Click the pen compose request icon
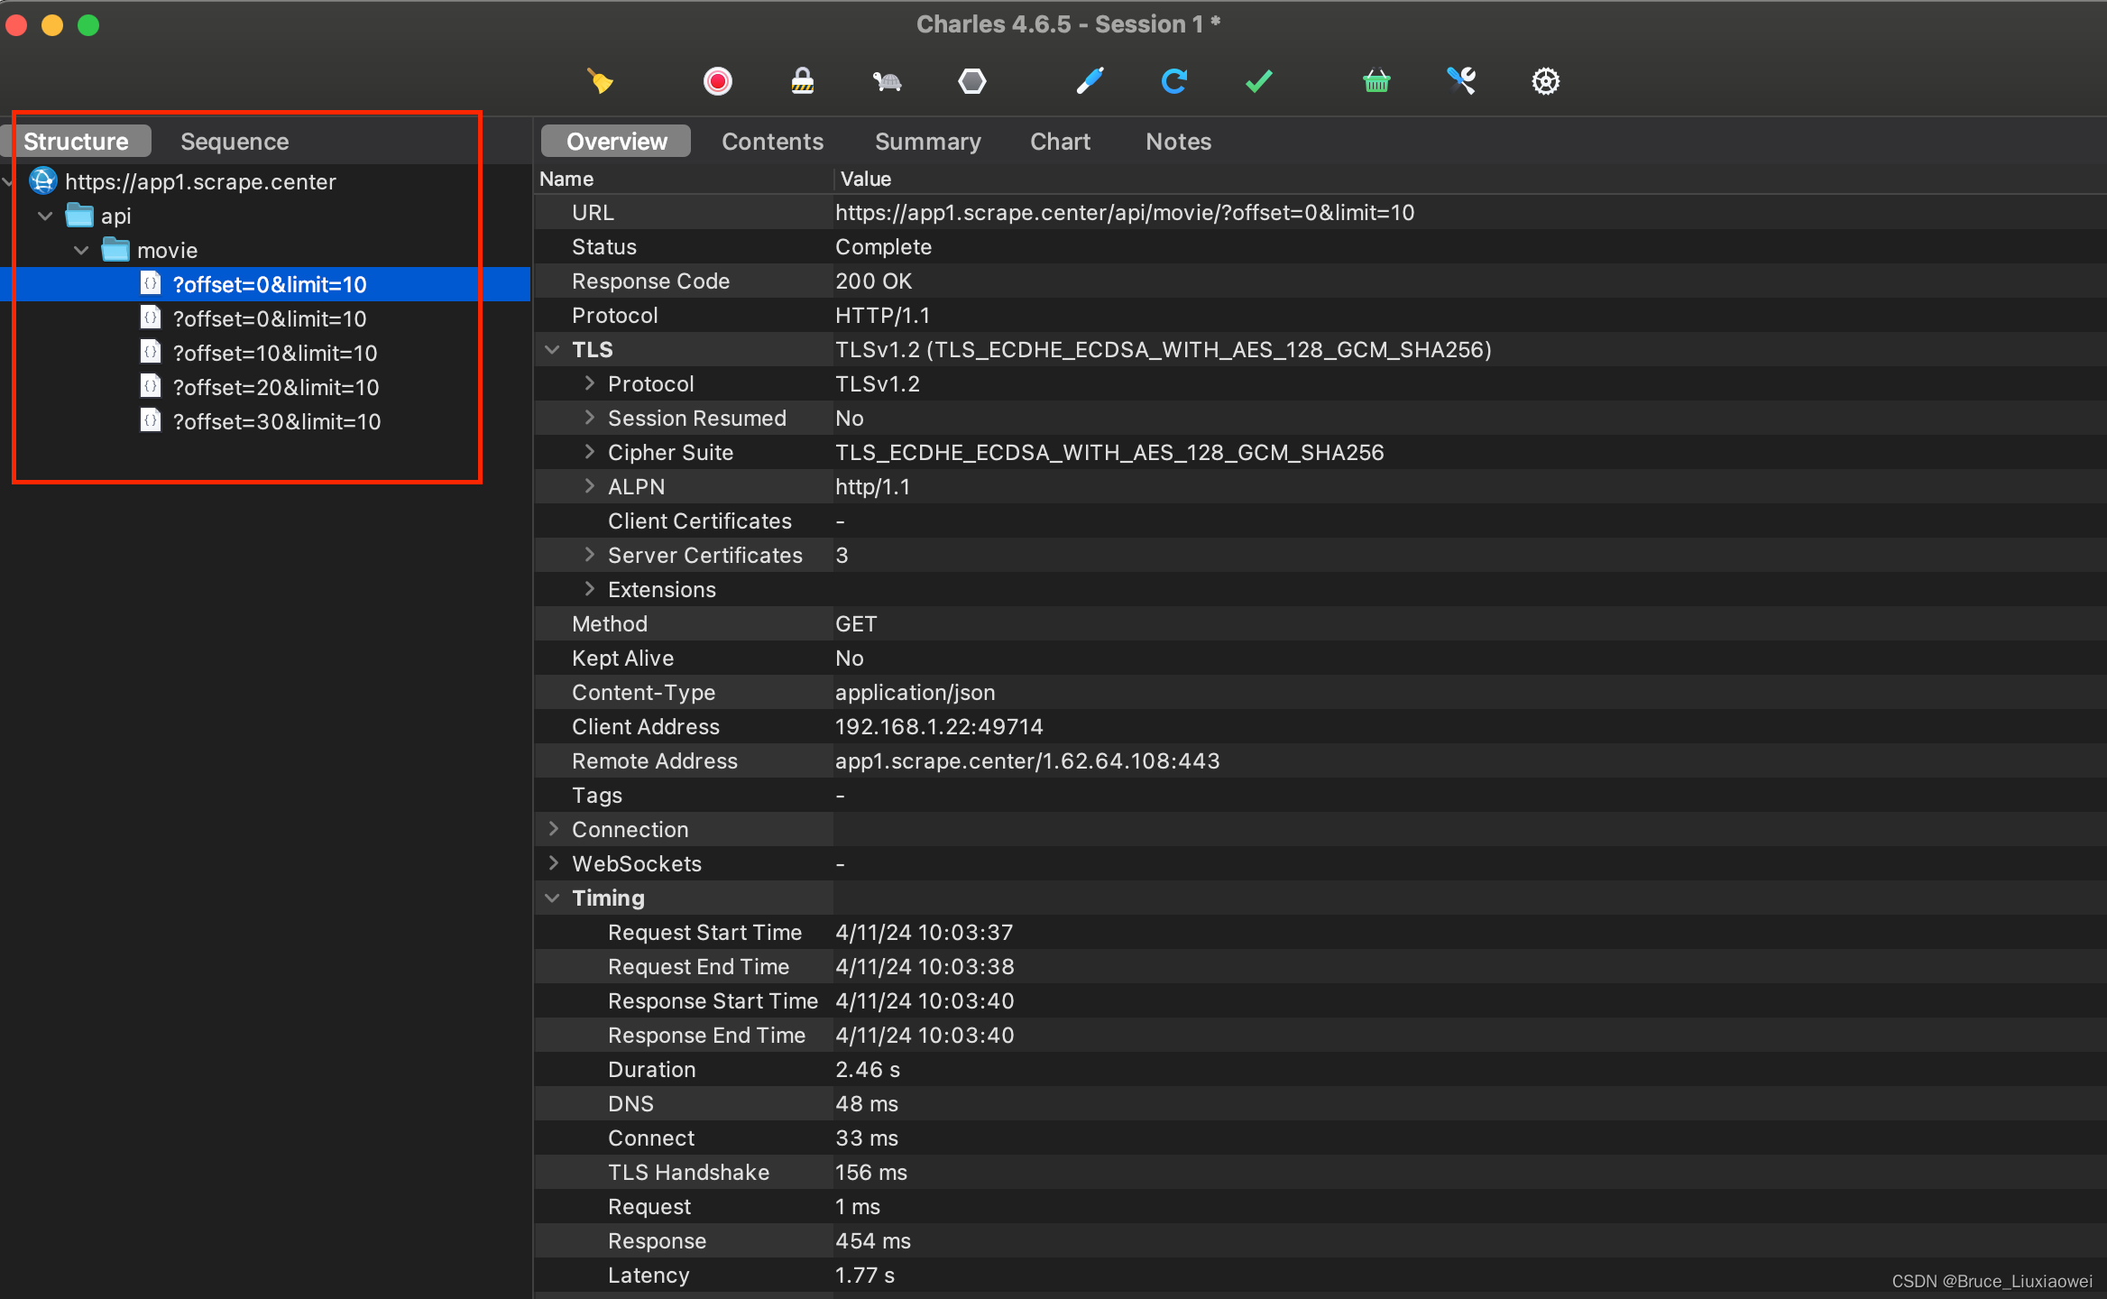2107x1299 pixels. pos(1090,81)
